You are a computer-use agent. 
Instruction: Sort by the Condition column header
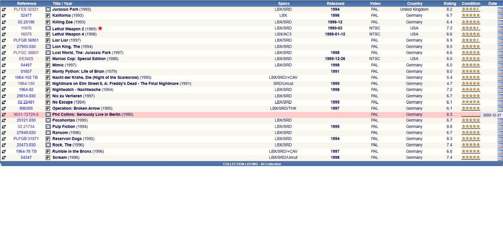[471, 4]
